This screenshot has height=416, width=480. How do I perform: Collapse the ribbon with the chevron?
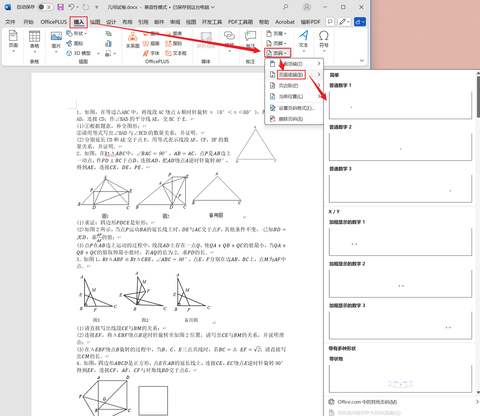(362, 60)
